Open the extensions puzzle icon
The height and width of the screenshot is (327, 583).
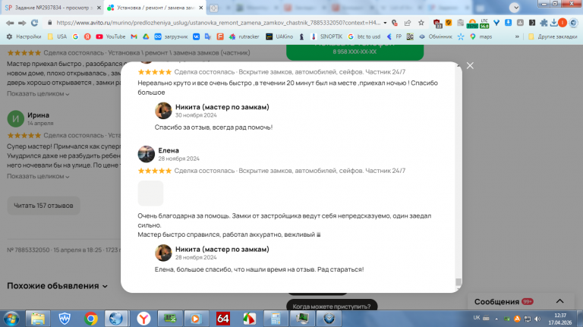coord(544,23)
